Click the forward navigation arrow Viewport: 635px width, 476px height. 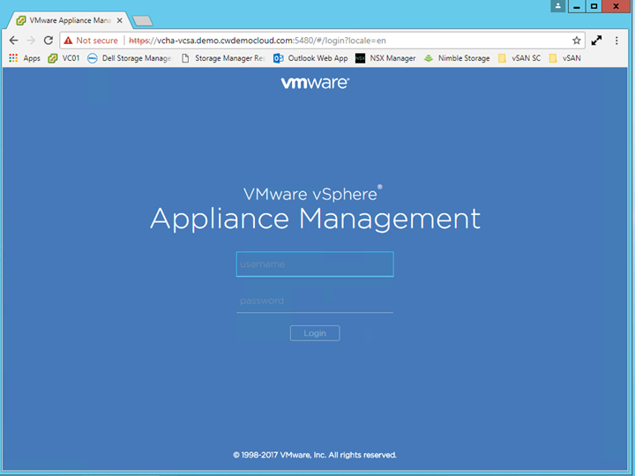tap(31, 41)
